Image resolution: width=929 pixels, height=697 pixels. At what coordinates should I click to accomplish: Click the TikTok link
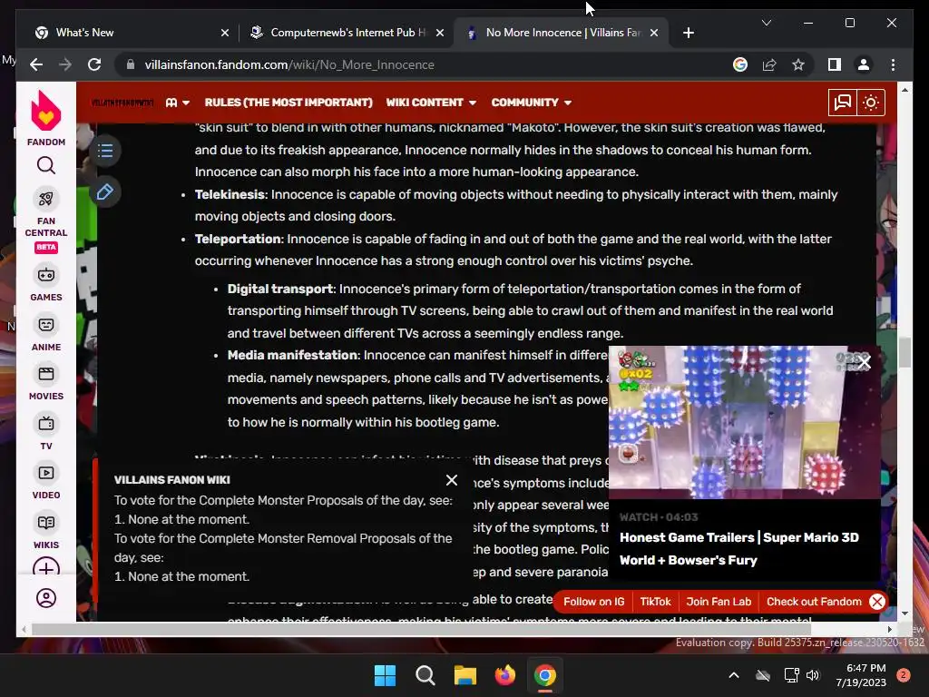655,602
